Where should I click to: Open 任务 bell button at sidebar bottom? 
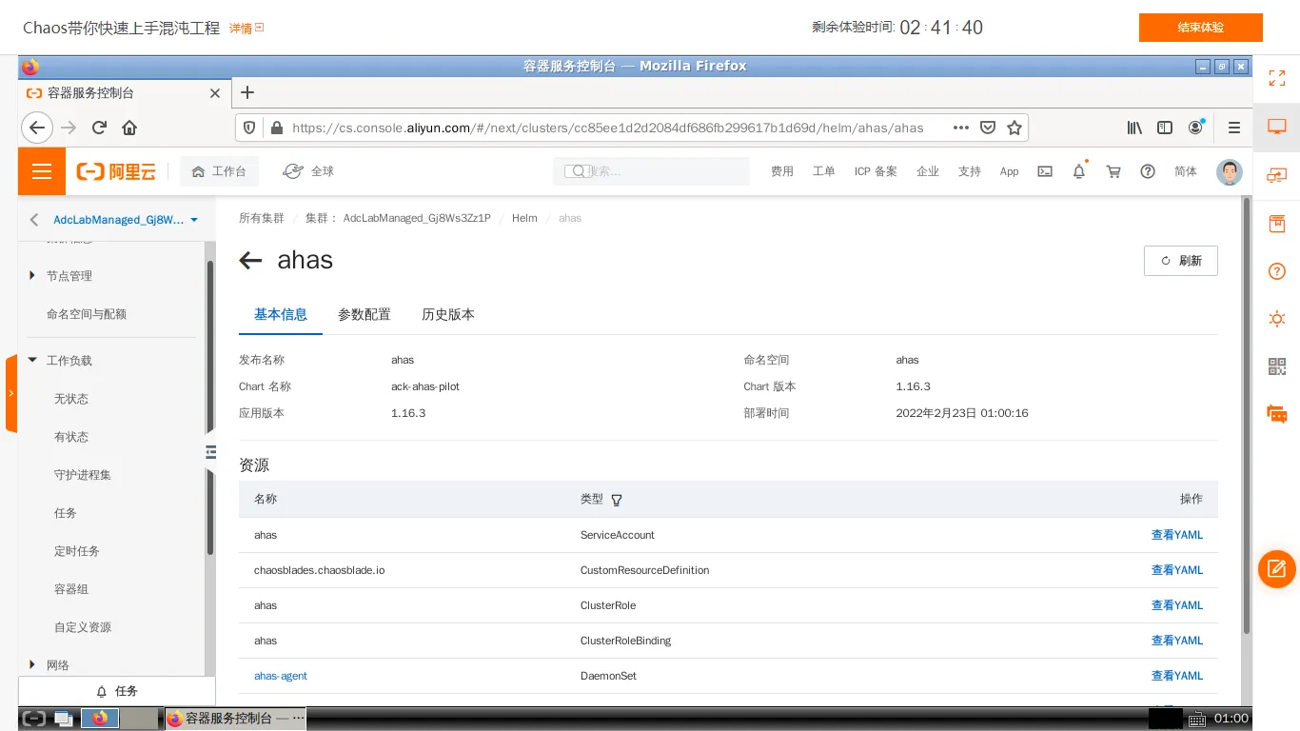(x=117, y=691)
